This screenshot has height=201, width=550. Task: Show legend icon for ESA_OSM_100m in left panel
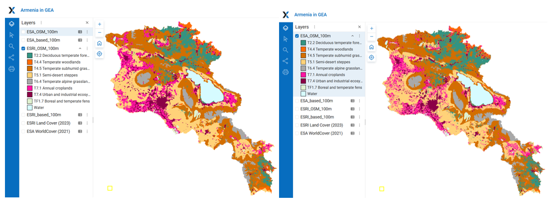click(x=80, y=32)
